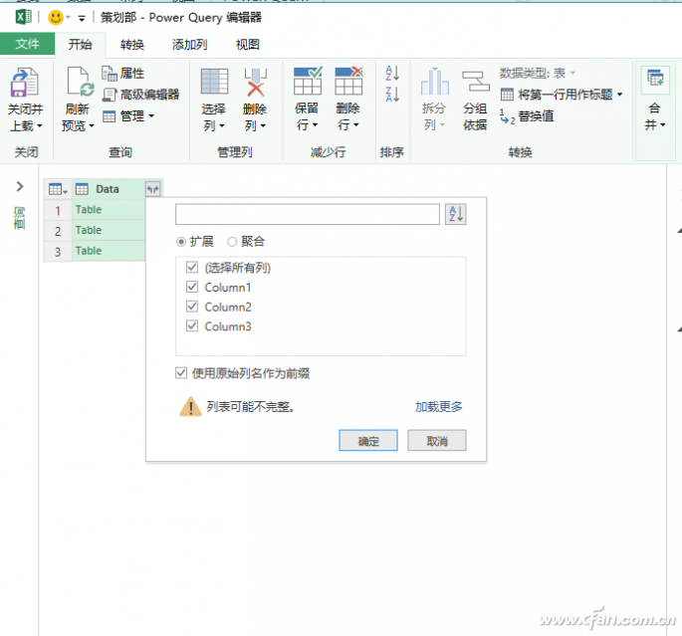This screenshot has height=636, width=682.
Task: Click the 取消 button
Action: tap(437, 441)
